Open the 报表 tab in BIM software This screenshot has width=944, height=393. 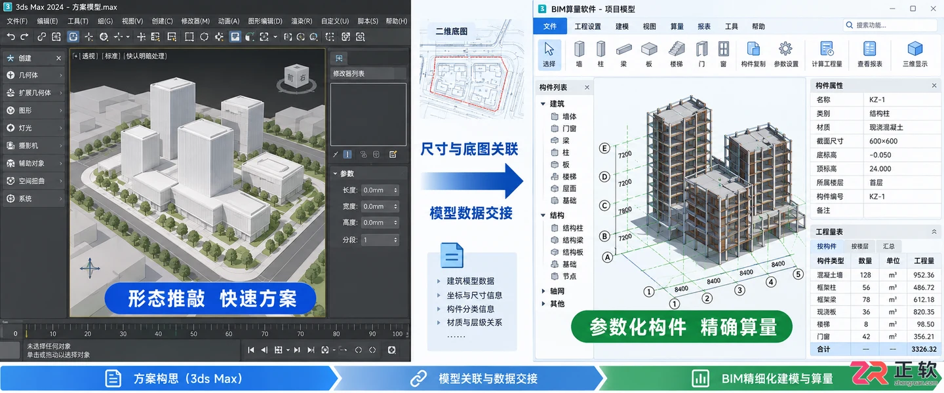(704, 26)
